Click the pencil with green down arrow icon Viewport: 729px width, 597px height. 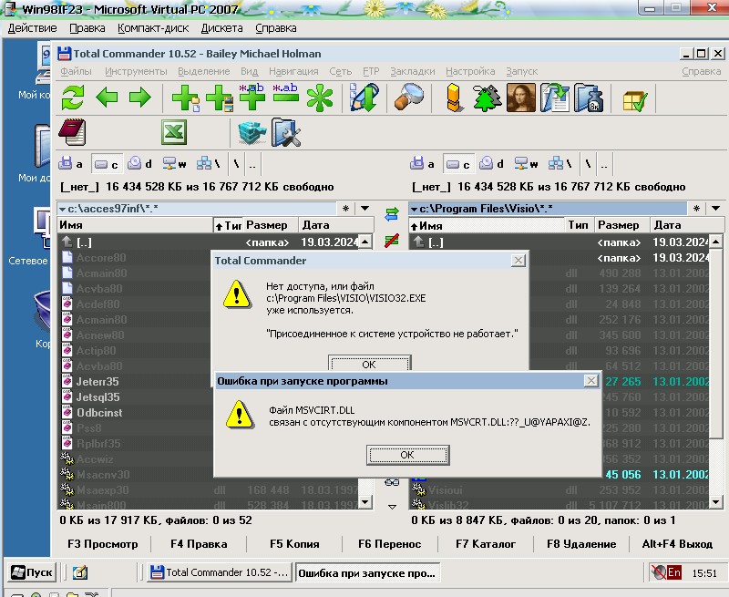[x=364, y=98]
